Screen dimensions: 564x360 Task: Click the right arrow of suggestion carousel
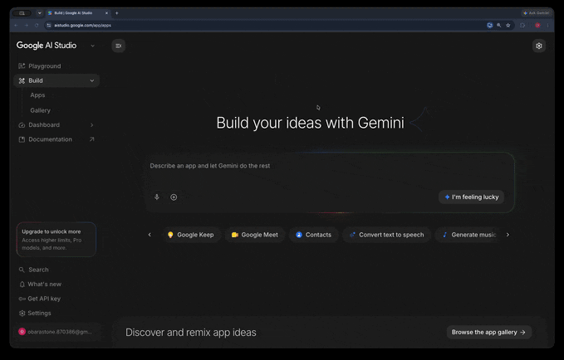click(x=508, y=235)
